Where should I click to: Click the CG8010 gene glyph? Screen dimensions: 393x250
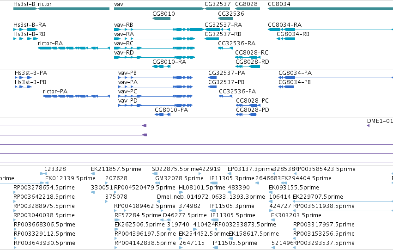coord(162,18)
